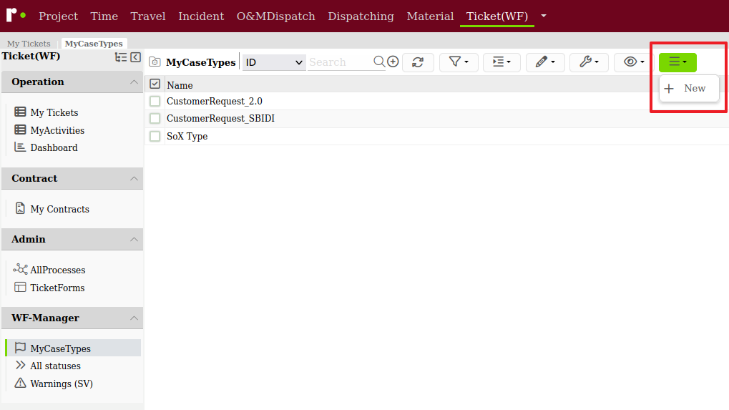
Task: Open Dashboard in sidebar
Action: point(54,148)
